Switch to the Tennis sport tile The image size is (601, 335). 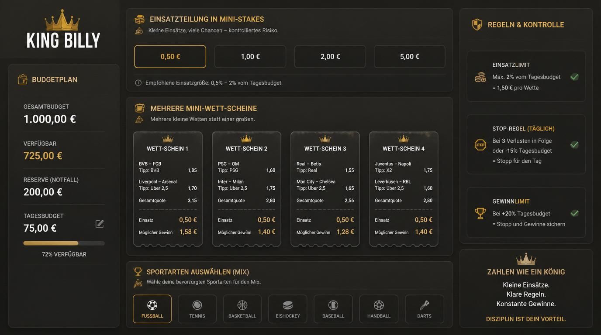point(197,309)
